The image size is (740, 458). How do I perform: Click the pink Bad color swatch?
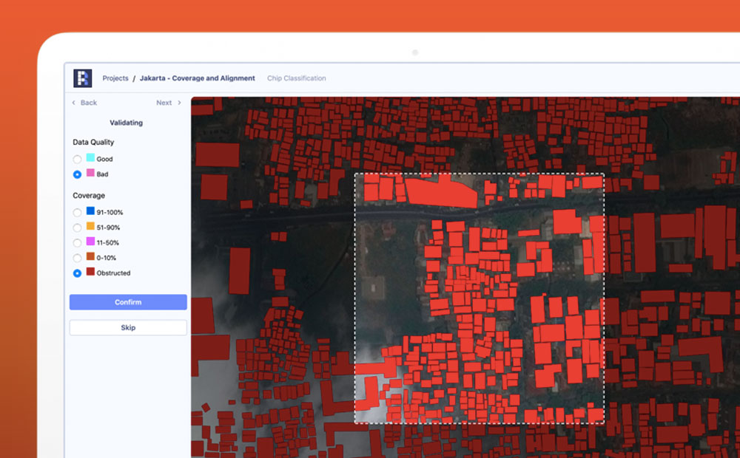(90, 173)
